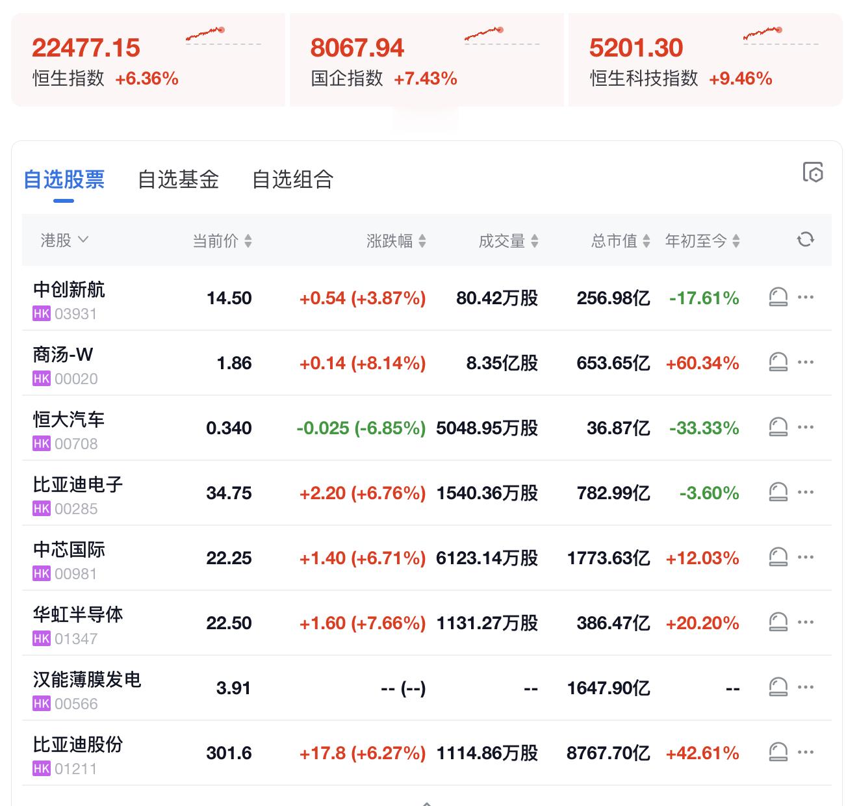This screenshot has width=846, height=806.
Task: Set alert for 中创新航
Action: [x=778, y=298]
